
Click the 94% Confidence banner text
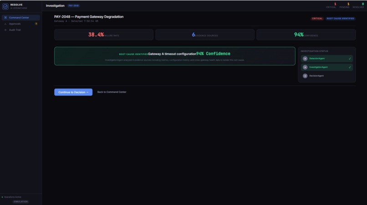(x=213, y=54)
